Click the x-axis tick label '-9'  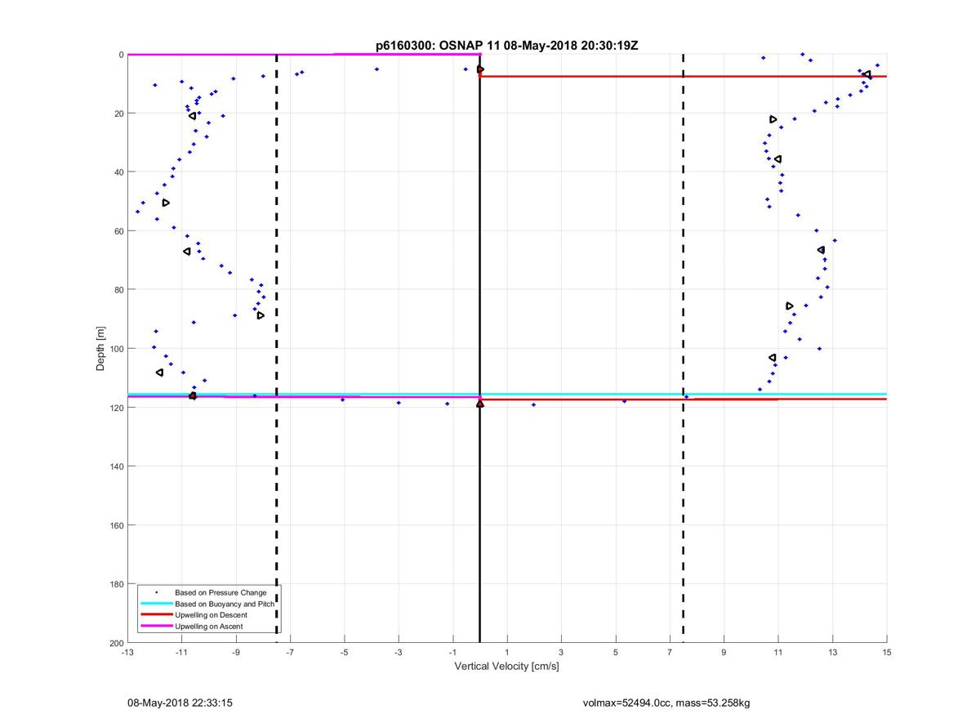tap(236, 653)
